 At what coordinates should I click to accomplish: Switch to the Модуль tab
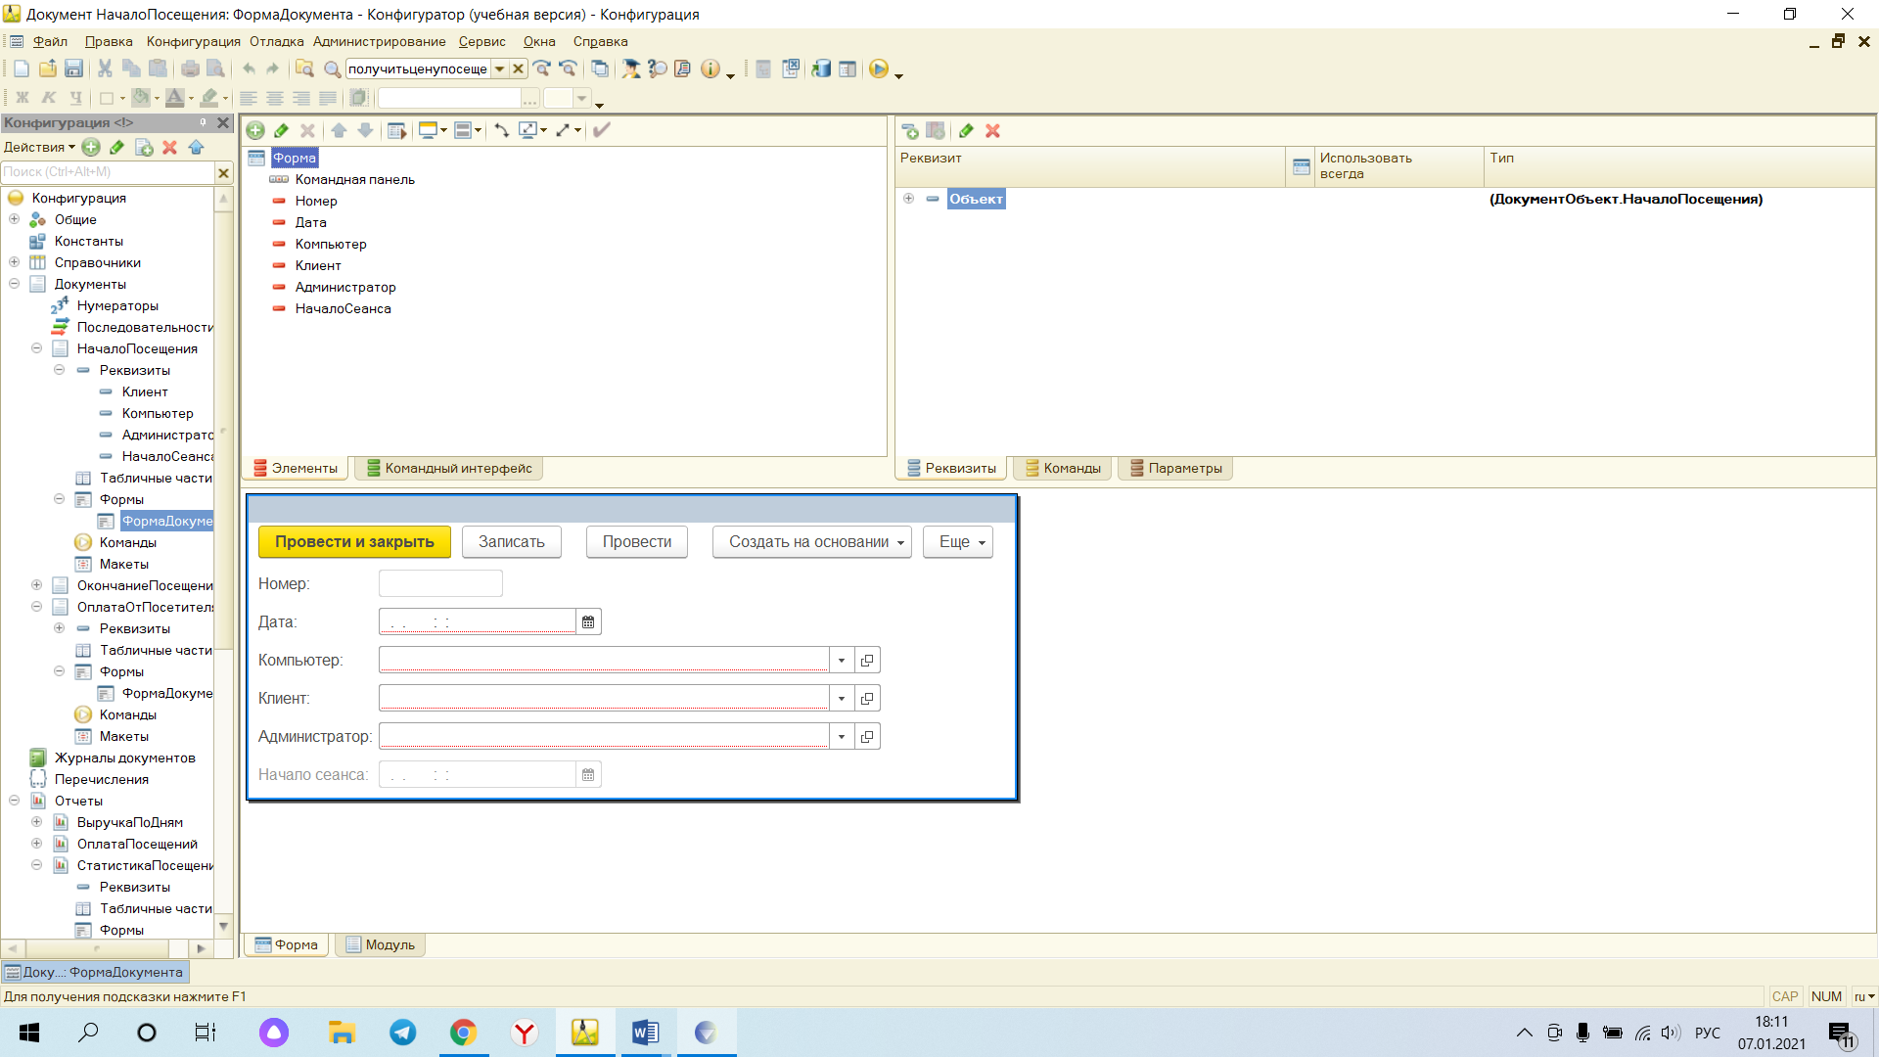click(381, 944)
